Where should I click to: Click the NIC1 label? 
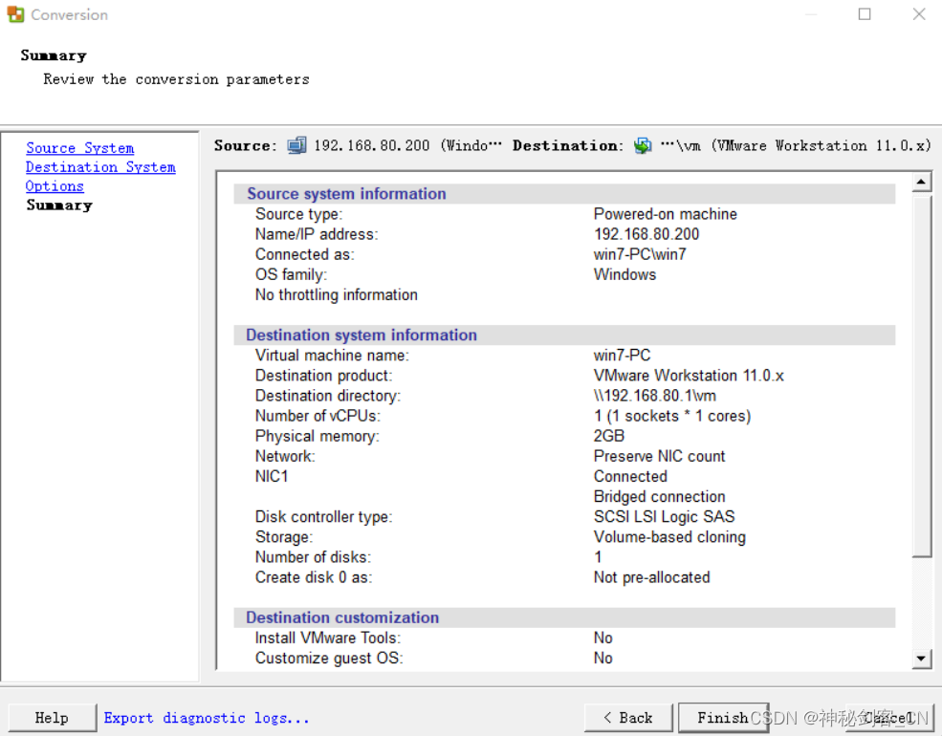click(272, 477)
